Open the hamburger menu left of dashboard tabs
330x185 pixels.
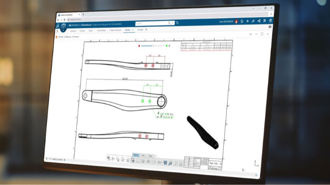[57, 31]
